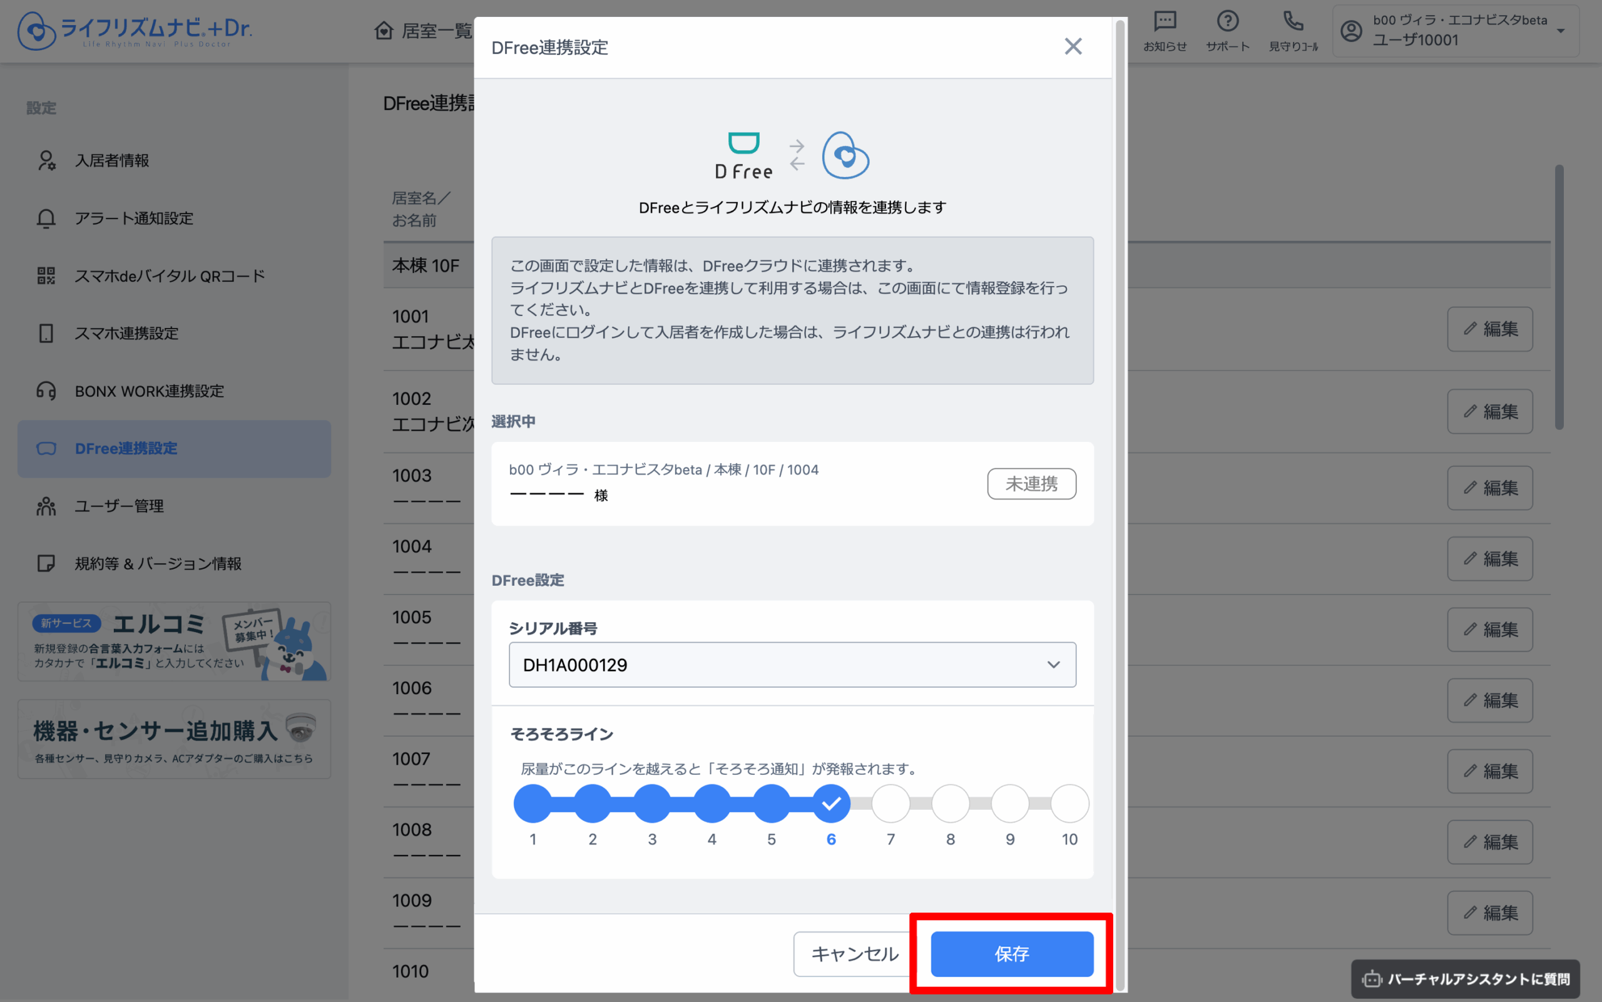Click the headset icon for BONX WORK
The height and width of the screenshot is (1002, 1602).
[46, 391]
